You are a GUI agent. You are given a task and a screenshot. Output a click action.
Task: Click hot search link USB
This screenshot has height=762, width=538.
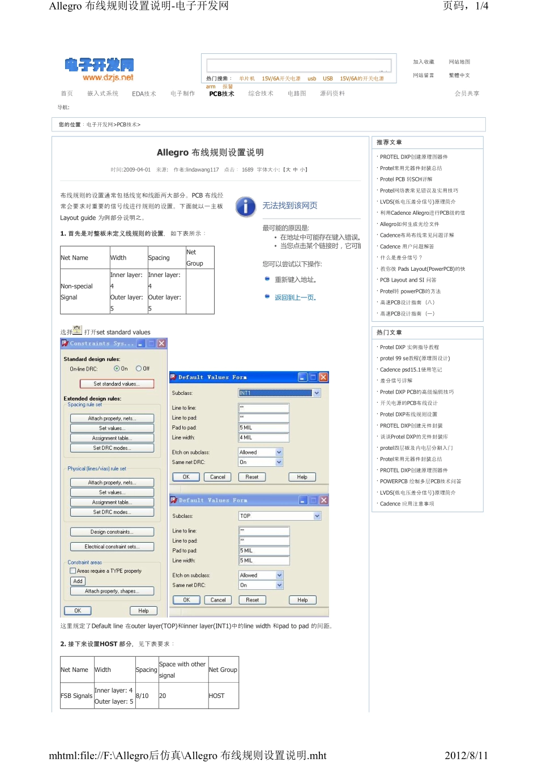point(328,79)
